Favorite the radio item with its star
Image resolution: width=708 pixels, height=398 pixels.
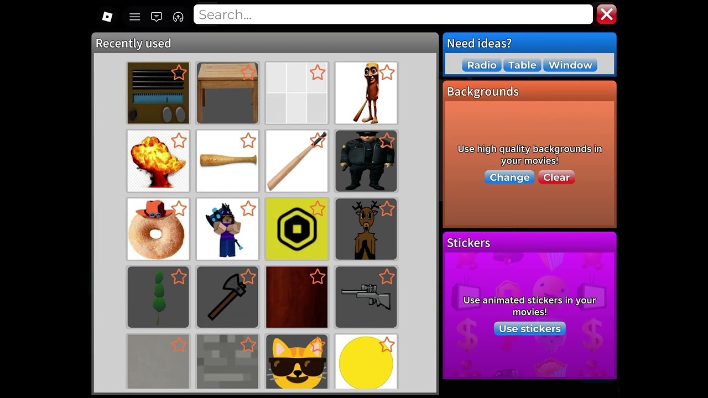pos(179,72)
